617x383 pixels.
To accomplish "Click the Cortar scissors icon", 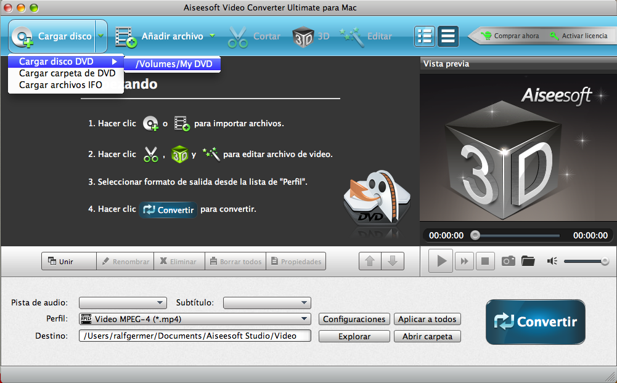I will [x=238, y=37].
